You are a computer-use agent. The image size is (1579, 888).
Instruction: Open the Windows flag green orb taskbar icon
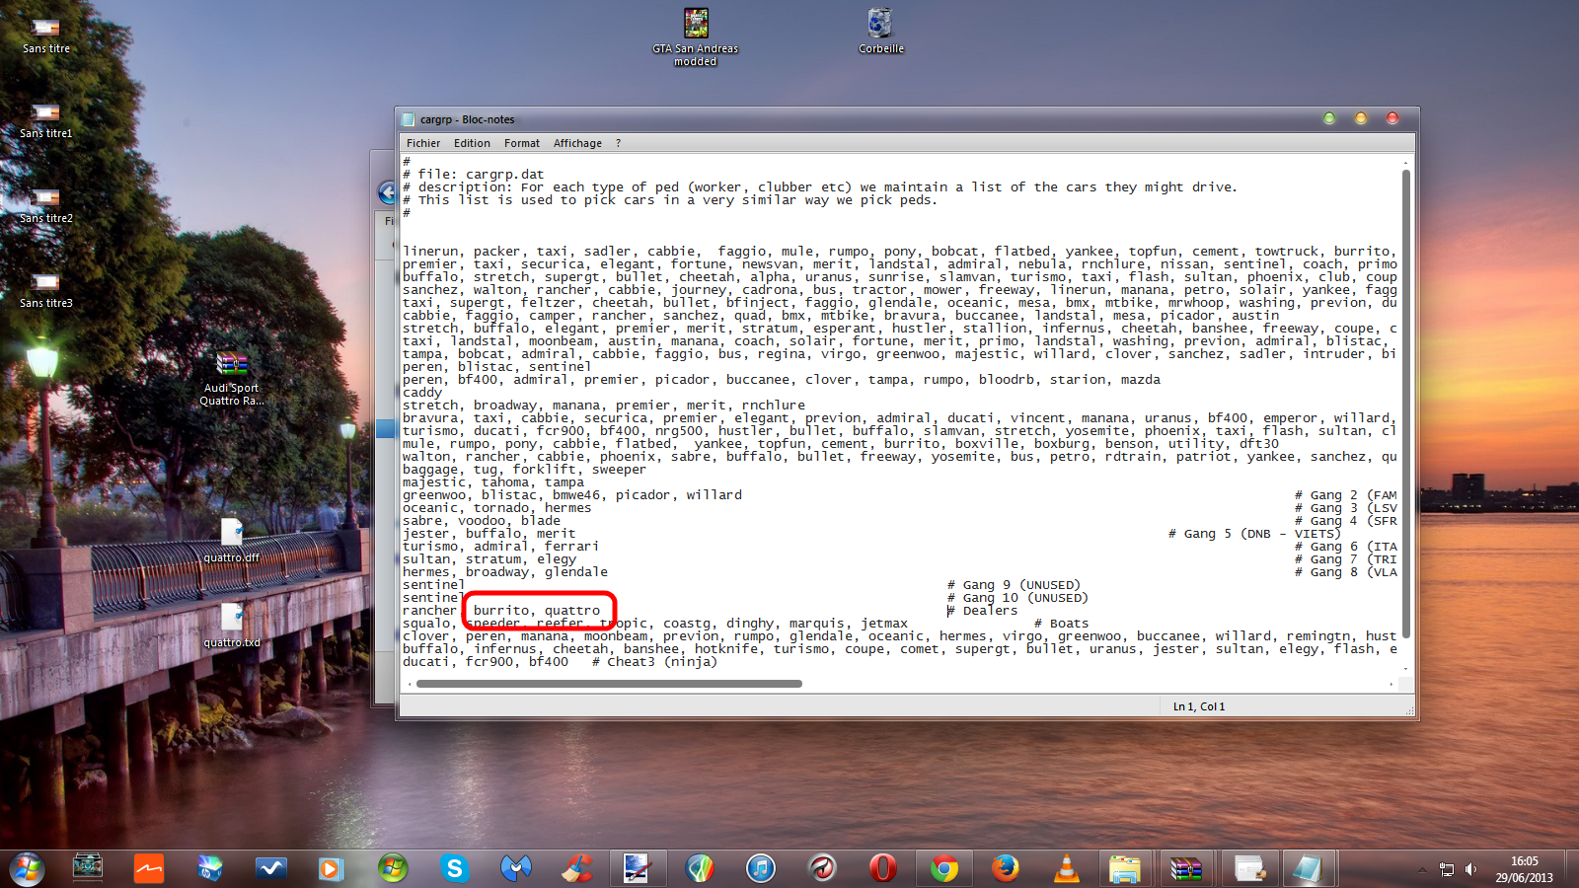pos(393,868)
